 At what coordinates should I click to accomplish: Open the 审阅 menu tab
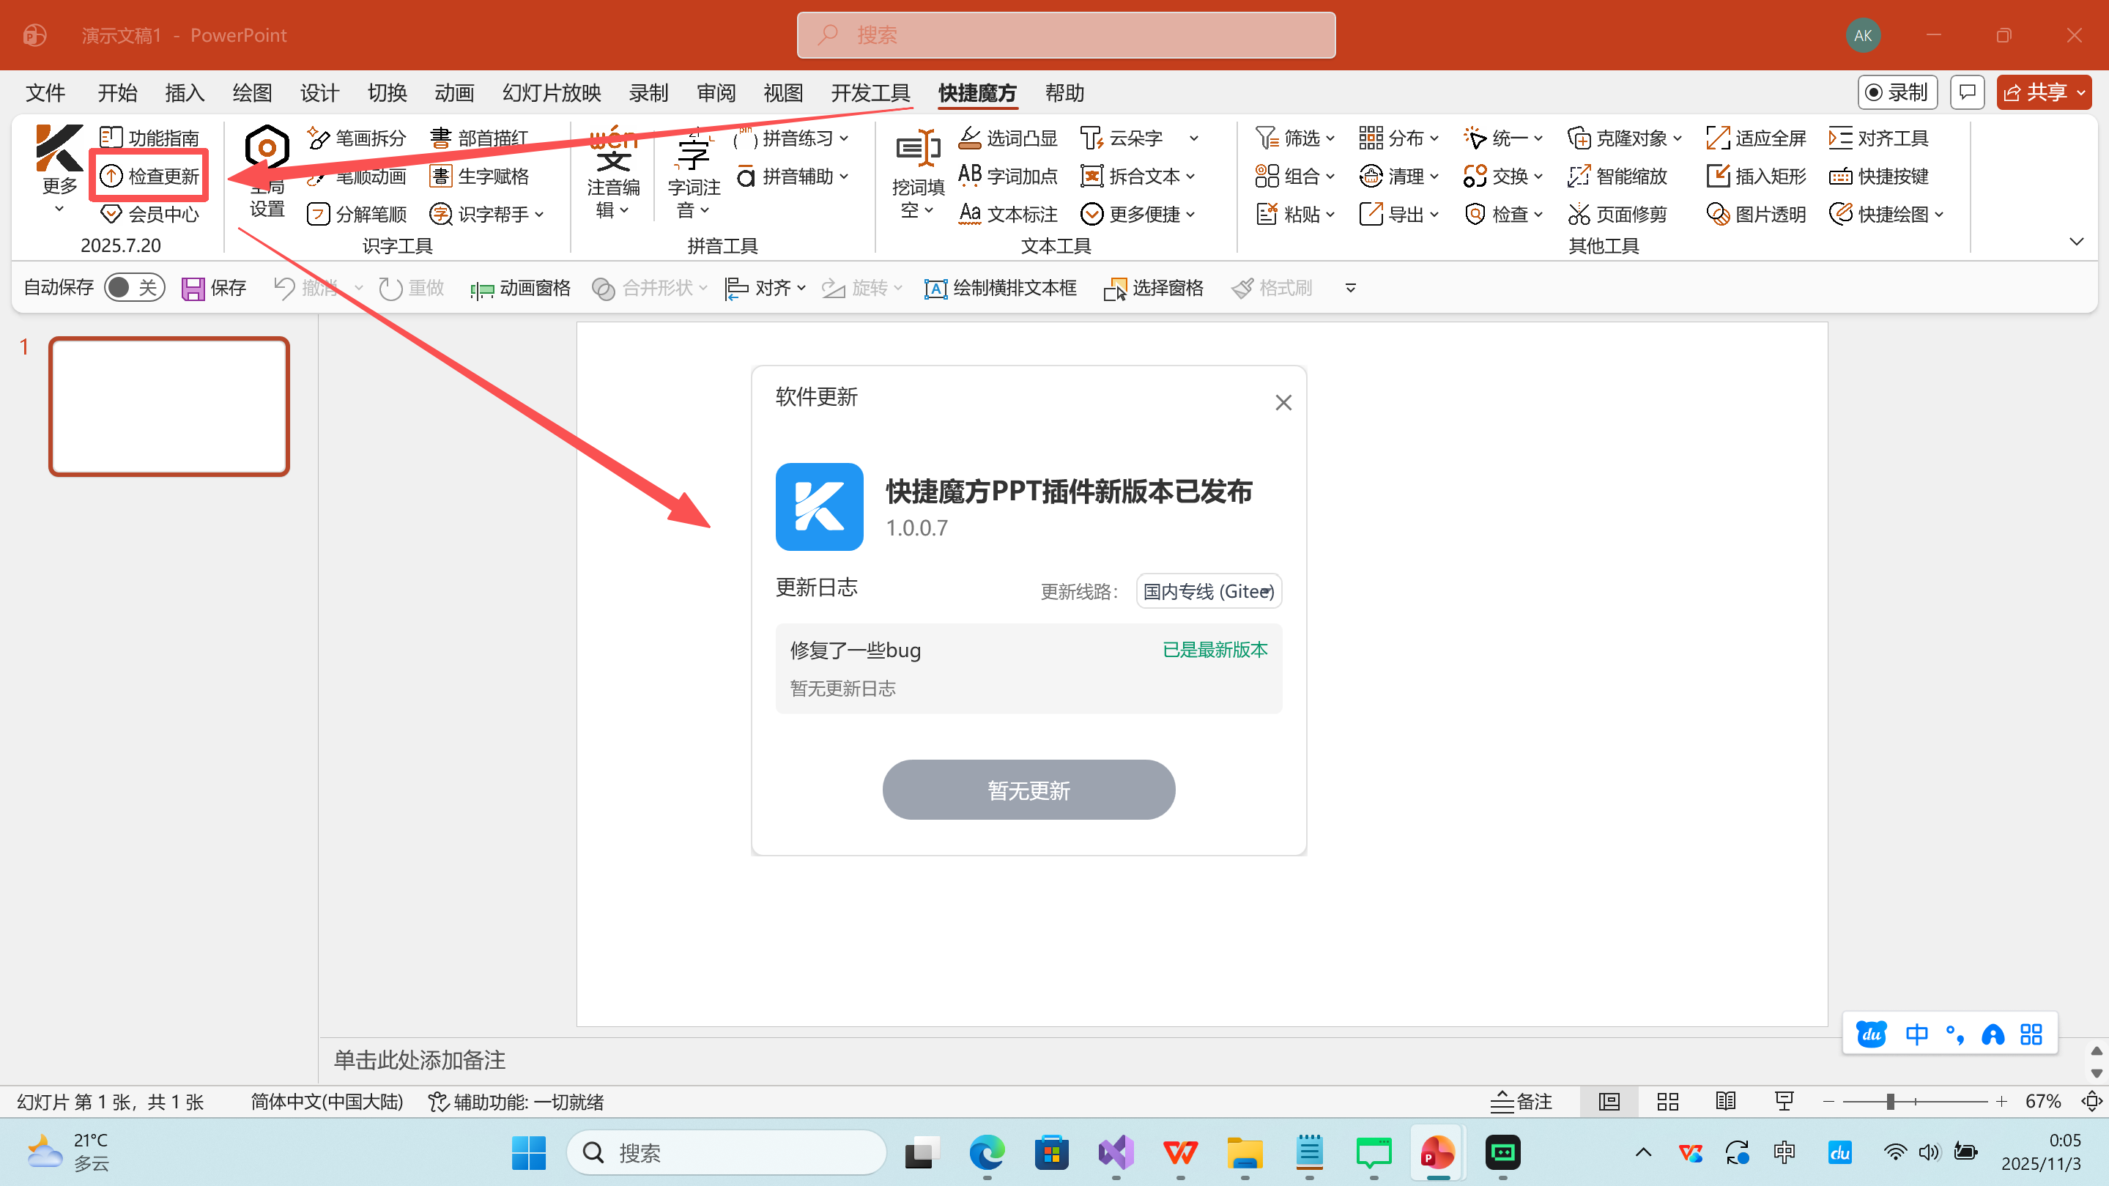click(716, 92)
